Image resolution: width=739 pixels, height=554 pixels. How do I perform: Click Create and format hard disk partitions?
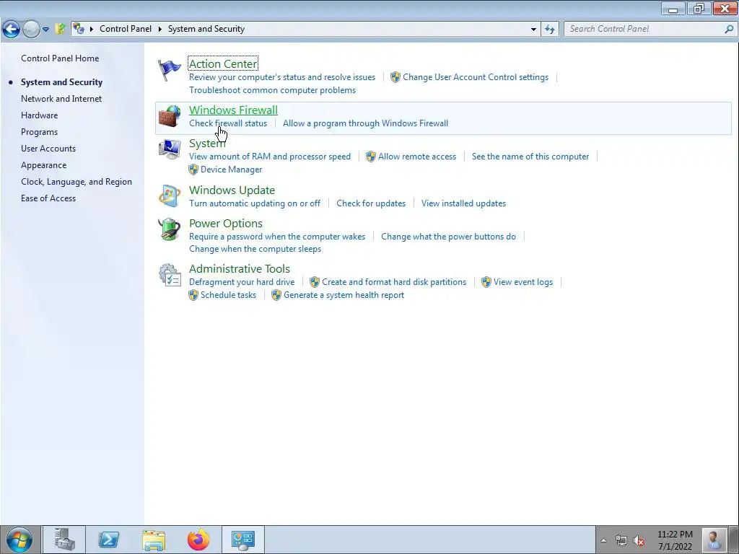[x=394, y=282]
